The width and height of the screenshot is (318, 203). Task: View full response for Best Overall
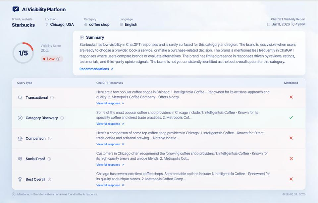110,185
